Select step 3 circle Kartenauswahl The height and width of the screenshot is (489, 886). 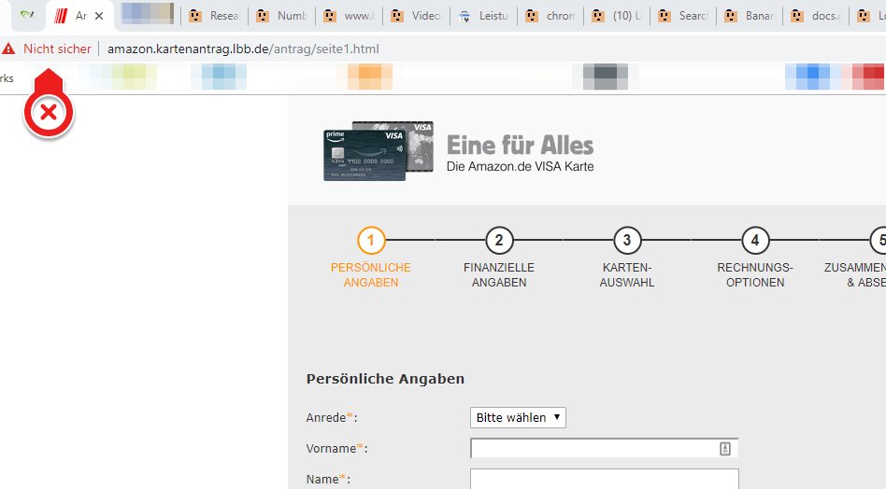(x=627, y=240)
